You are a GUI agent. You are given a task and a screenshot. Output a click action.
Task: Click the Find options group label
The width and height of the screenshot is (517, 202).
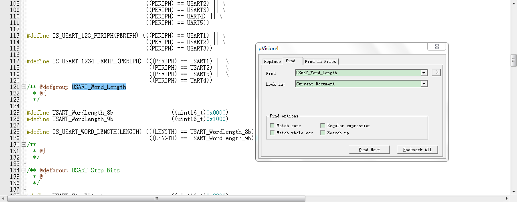coord(284,116)
